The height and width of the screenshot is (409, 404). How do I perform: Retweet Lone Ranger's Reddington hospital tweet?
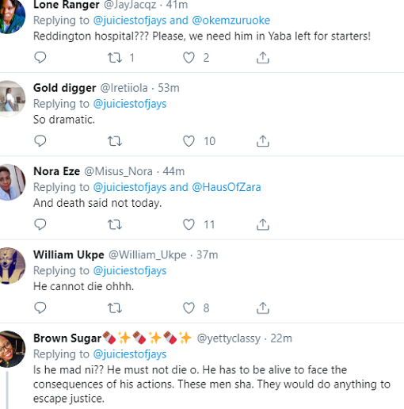click(115, 58)
